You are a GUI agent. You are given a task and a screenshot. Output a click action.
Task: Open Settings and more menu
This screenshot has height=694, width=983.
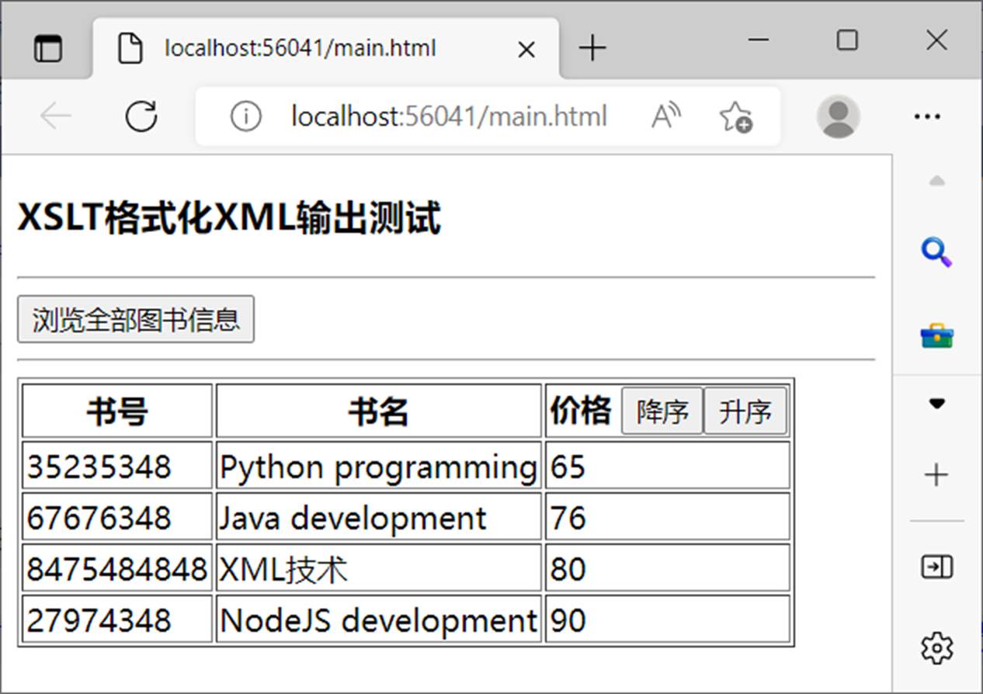coord(927,116)
